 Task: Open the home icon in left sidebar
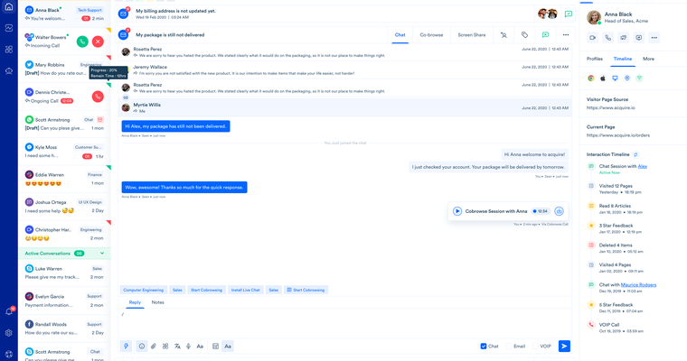[x=8, y=7]
